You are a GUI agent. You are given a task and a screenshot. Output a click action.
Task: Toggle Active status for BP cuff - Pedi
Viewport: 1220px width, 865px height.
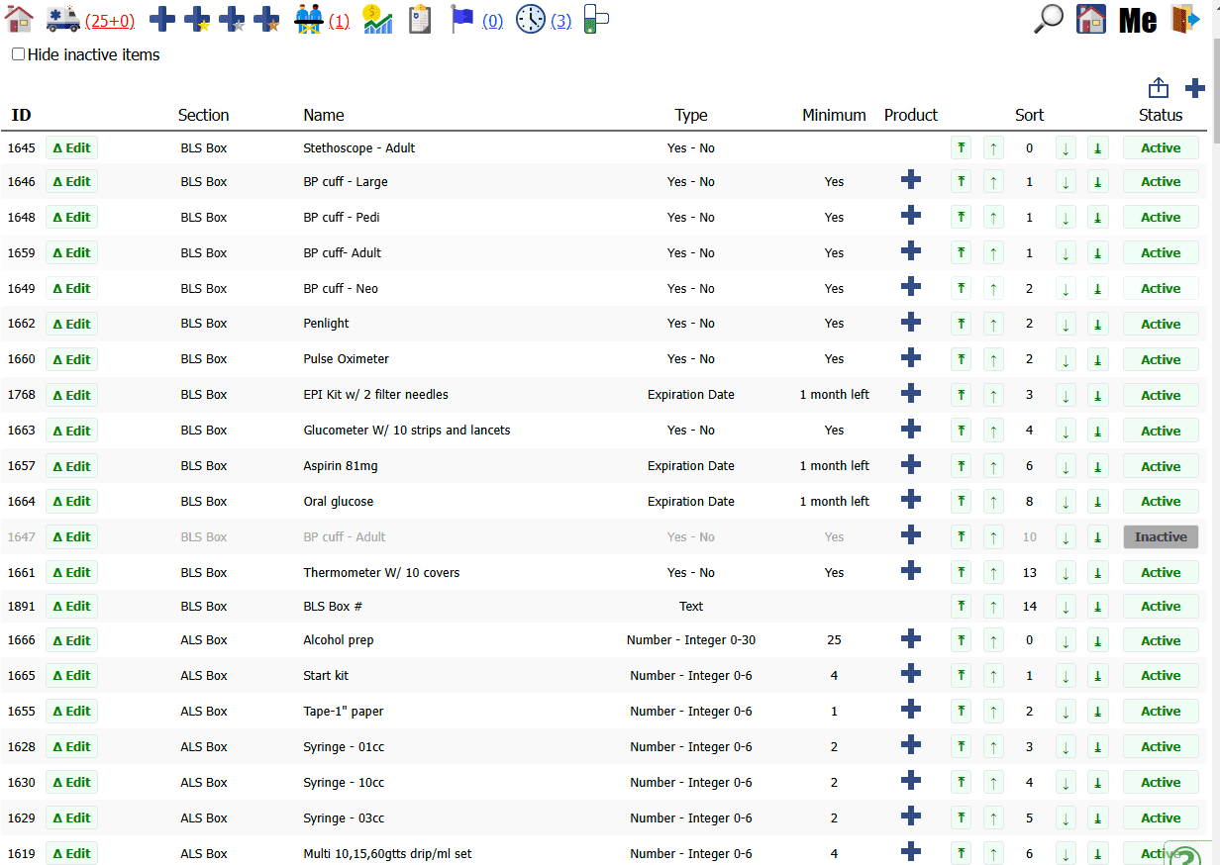[x=1161, y=218]
